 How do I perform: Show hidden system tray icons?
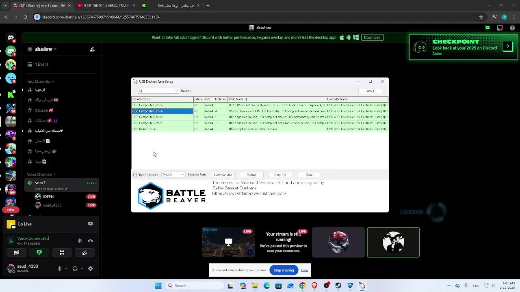coord(448,286)
